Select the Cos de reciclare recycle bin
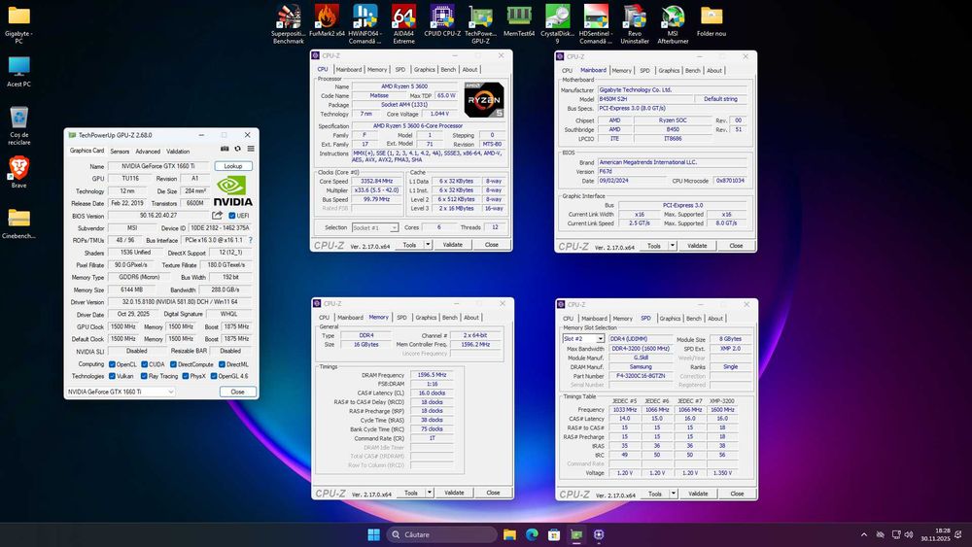The width and height of the screenshot is (972, 547). 18,125
